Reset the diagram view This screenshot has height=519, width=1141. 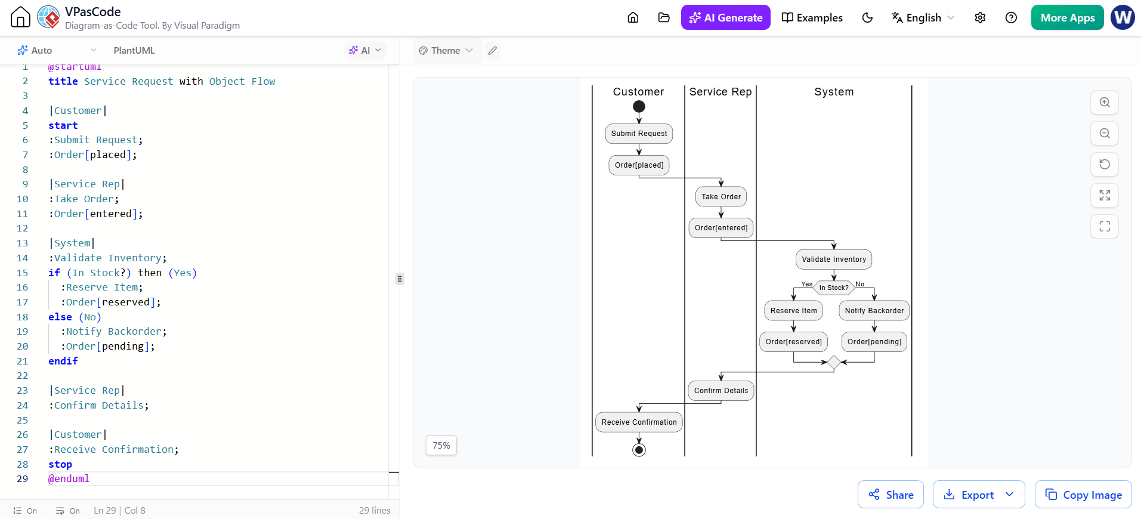(1105, 164)
